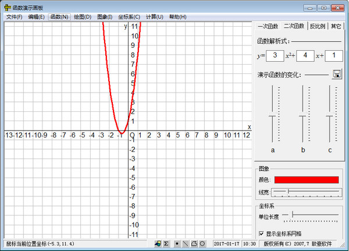This screenshot has height=251, width=349.
Task: Click the application icon in title bar
Action: (x=6, y=8)
